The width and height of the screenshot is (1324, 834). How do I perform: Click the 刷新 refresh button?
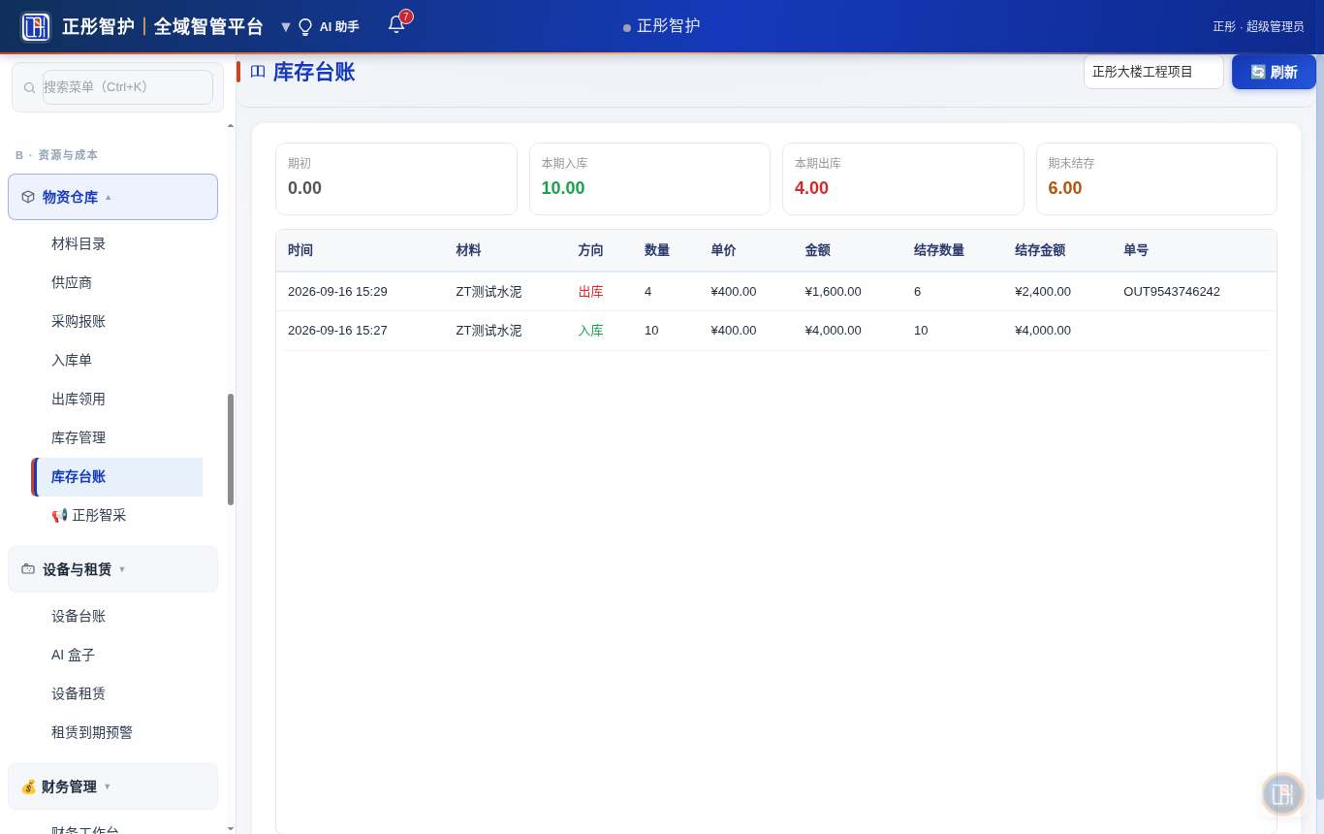1274,72
